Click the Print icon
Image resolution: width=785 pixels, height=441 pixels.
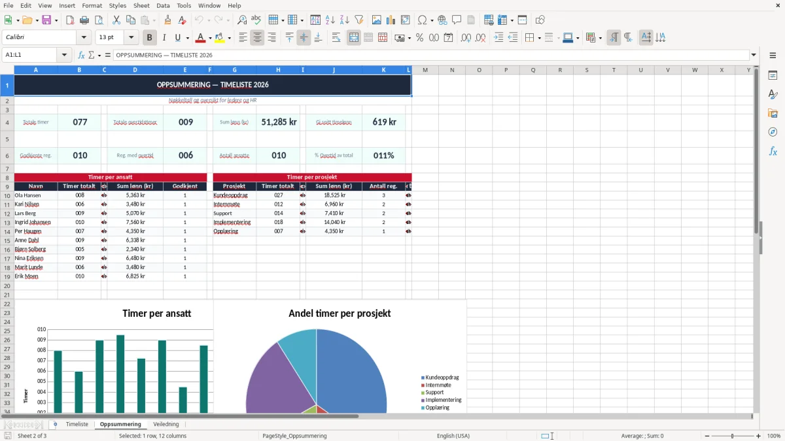[84, 20]
